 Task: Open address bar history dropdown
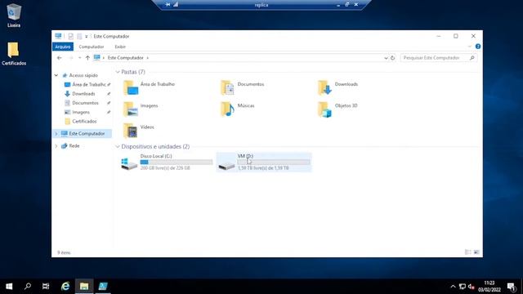tap(386, 58)
